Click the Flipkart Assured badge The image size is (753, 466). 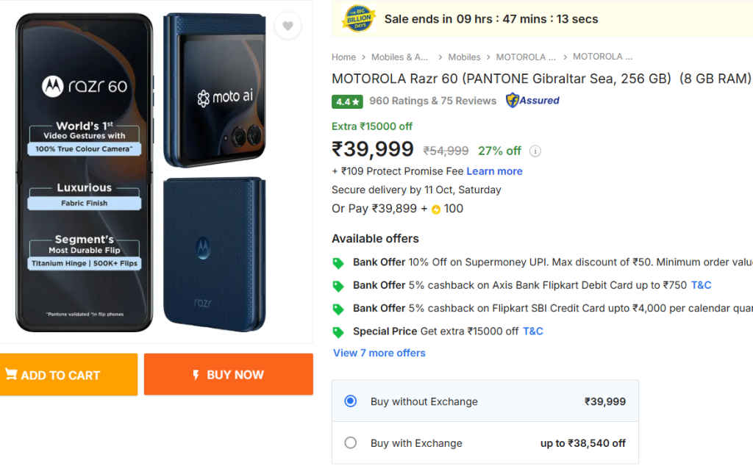(x=532, y=101)
